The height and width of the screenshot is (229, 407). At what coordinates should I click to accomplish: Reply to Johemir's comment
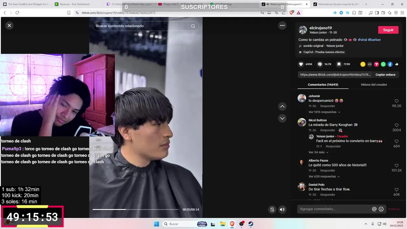click(328, 106)
